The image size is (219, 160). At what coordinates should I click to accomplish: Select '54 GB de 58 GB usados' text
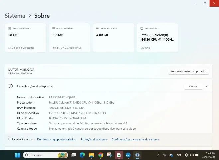(21, 48)
